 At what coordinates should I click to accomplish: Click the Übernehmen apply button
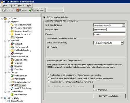point(36,10)
